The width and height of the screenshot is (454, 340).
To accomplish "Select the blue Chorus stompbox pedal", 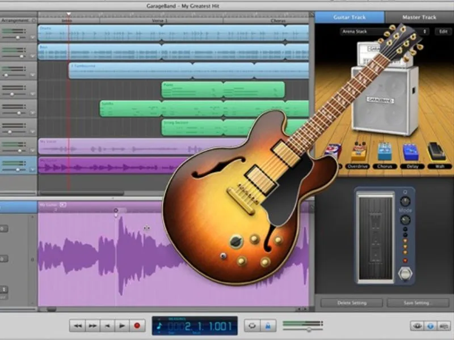I will (x=385, y=152).
